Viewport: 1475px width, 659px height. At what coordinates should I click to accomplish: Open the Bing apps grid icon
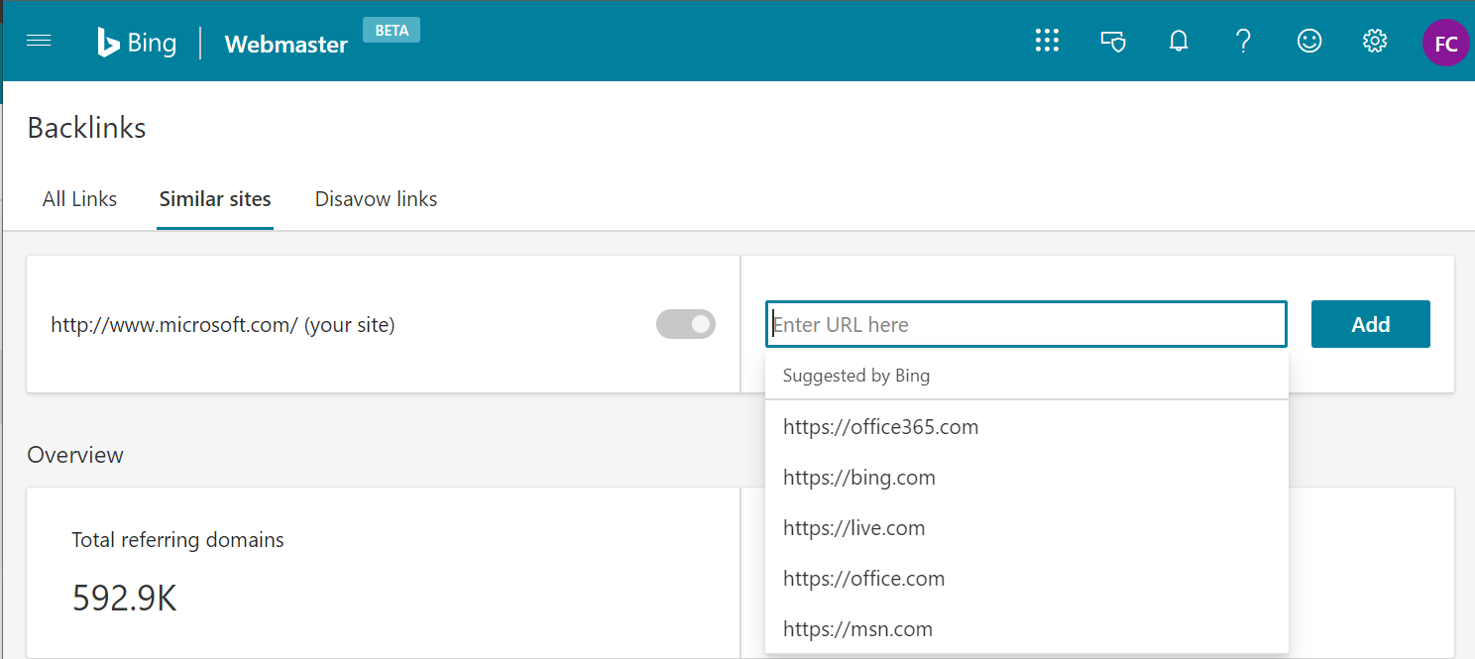1047,41
